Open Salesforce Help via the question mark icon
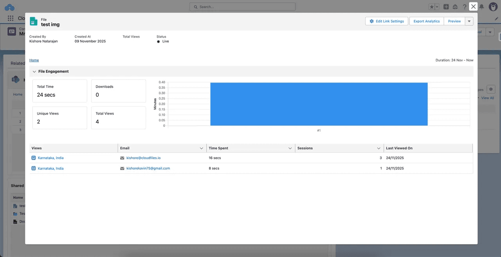 pos(464,7)
